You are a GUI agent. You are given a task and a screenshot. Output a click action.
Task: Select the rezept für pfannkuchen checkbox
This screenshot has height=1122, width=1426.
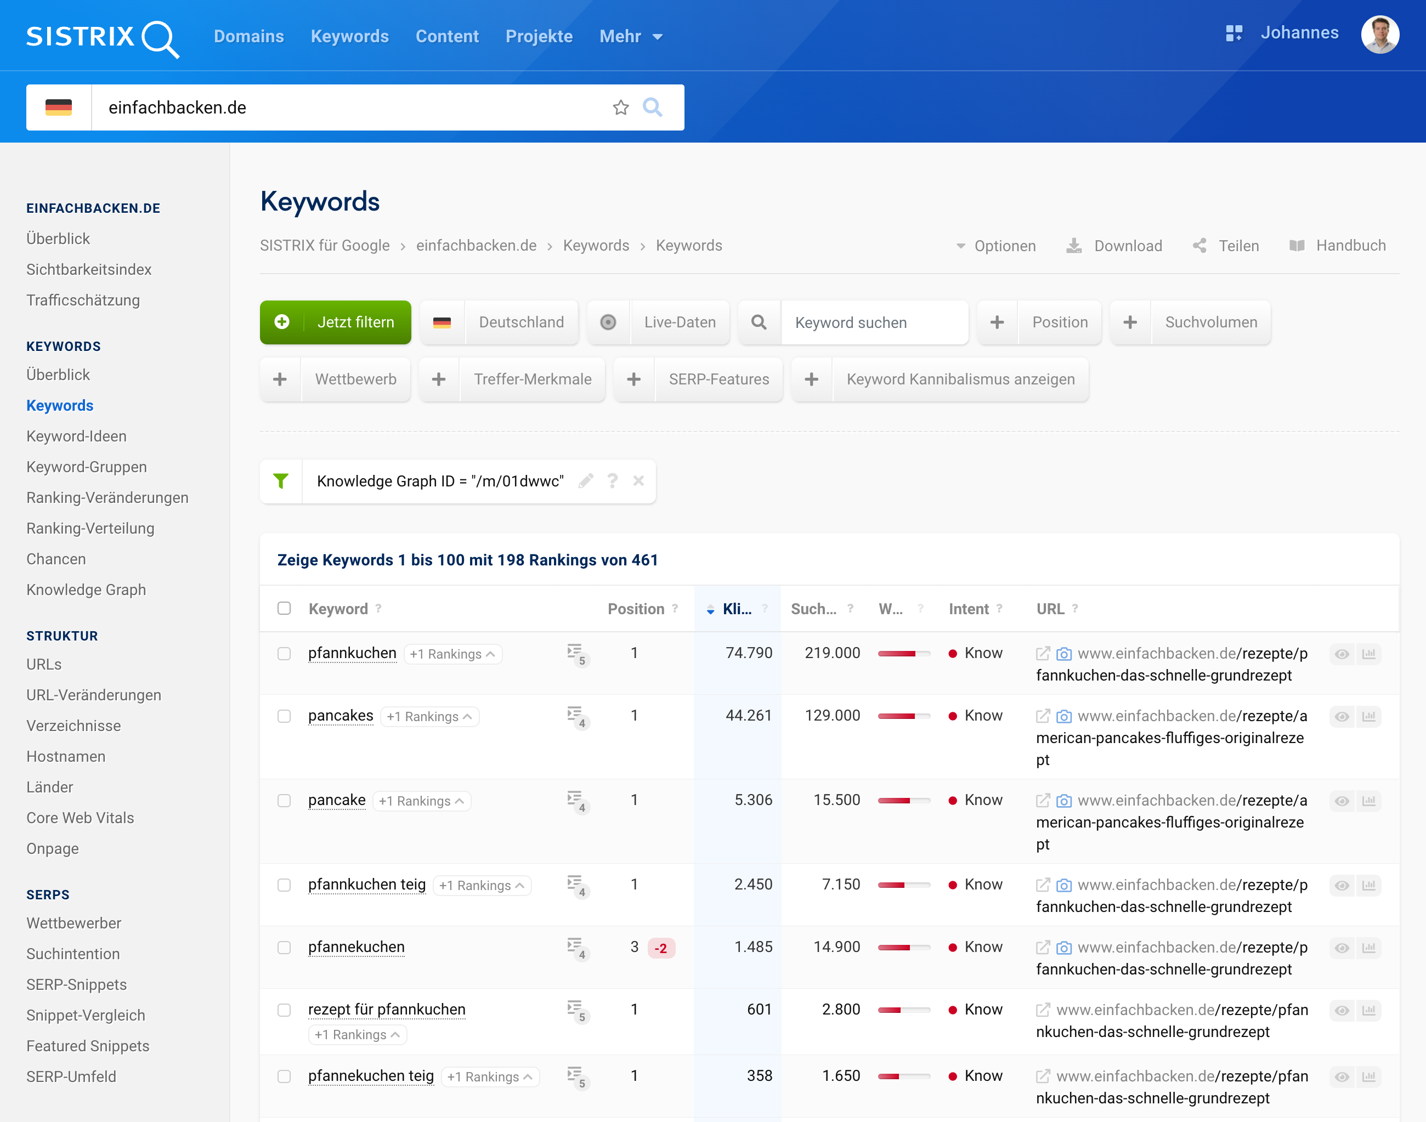click(x=284, y=1010)
